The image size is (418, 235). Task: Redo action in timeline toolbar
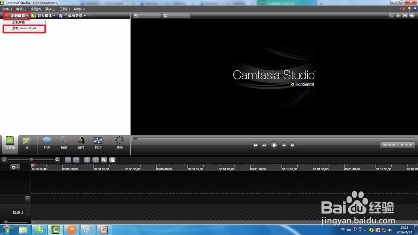coord(76,160)
